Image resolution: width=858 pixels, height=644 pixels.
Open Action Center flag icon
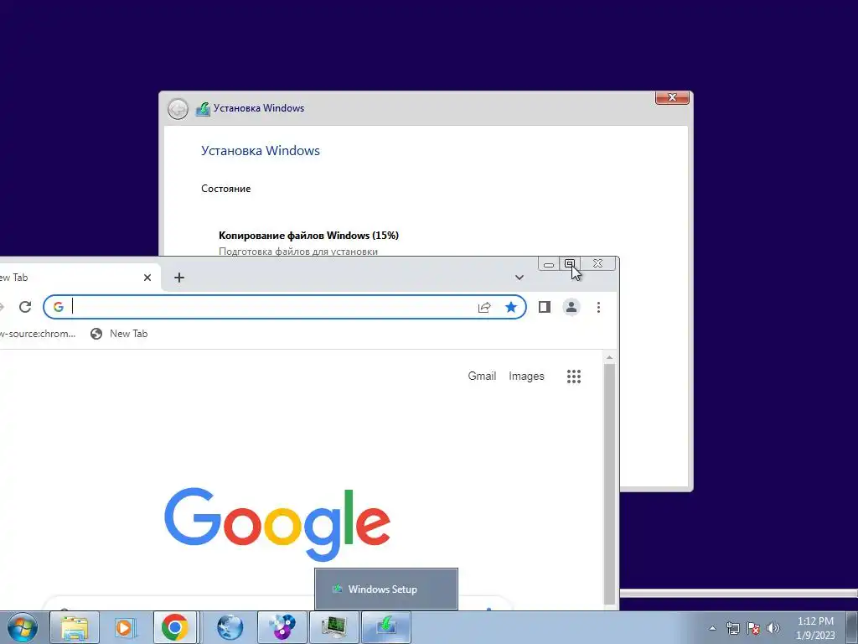753,628
